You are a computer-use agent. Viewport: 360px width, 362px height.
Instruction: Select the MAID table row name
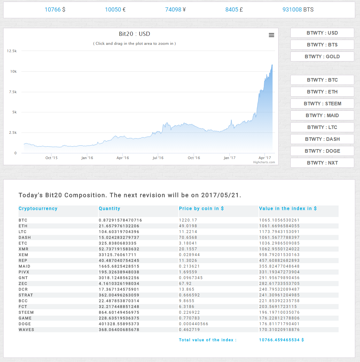(24, 266)
